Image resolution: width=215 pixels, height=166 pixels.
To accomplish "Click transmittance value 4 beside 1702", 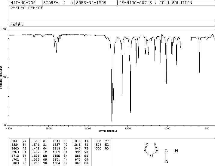I will pos(25,159).
